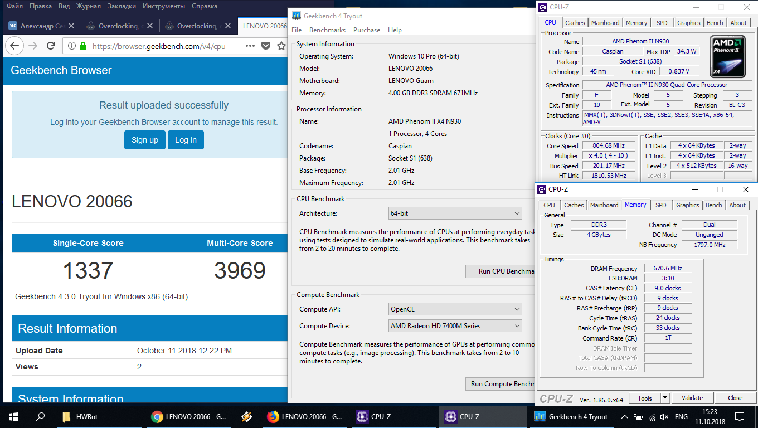
Task: Click the Geekbench 4 Tryout title bar icon
Action: pyautogui.click(x=297, y=16)
